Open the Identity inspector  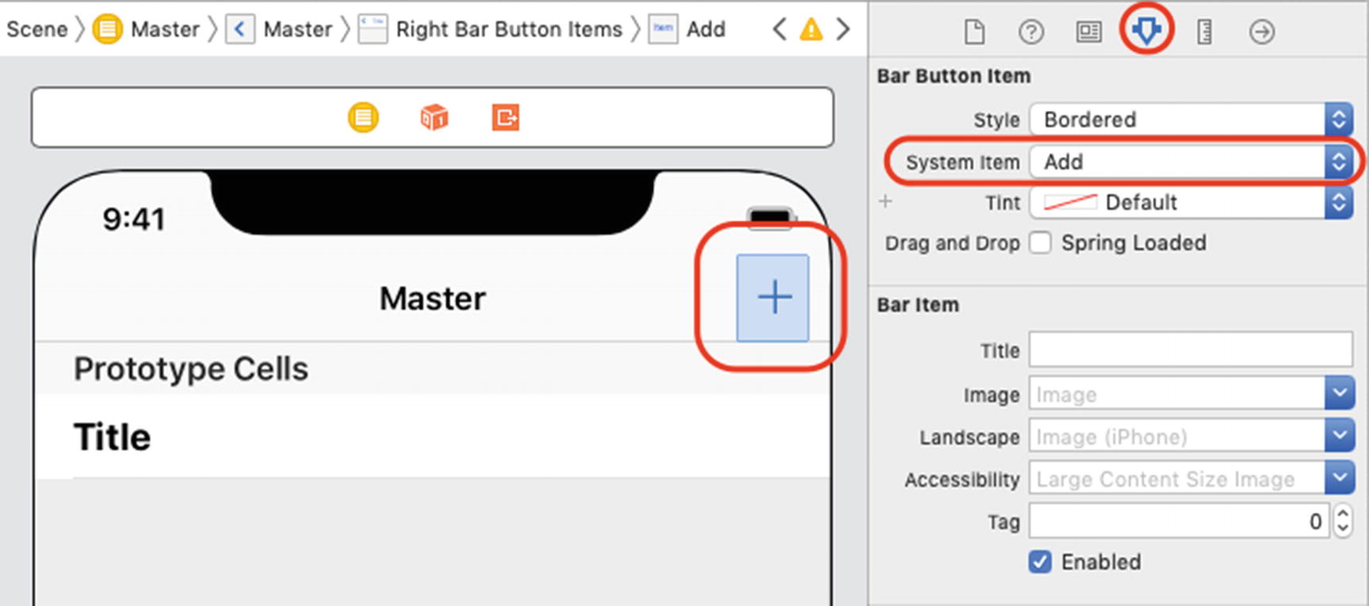tap(1088, 32)
